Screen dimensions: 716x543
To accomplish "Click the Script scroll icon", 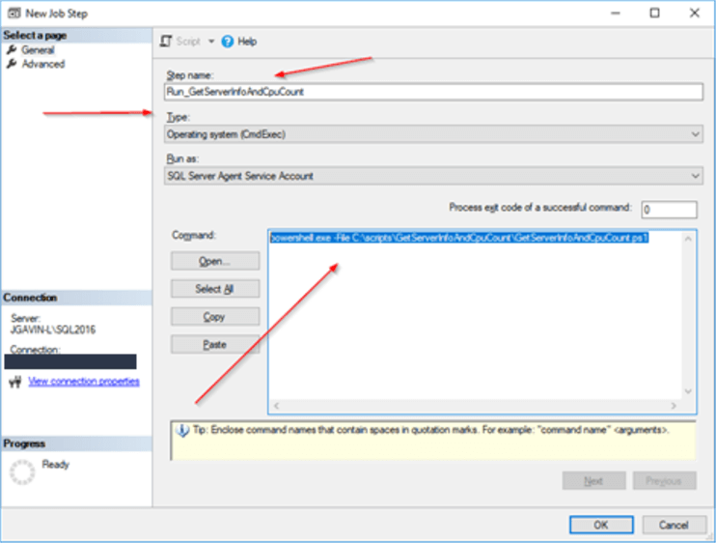I will coord(166,42).
